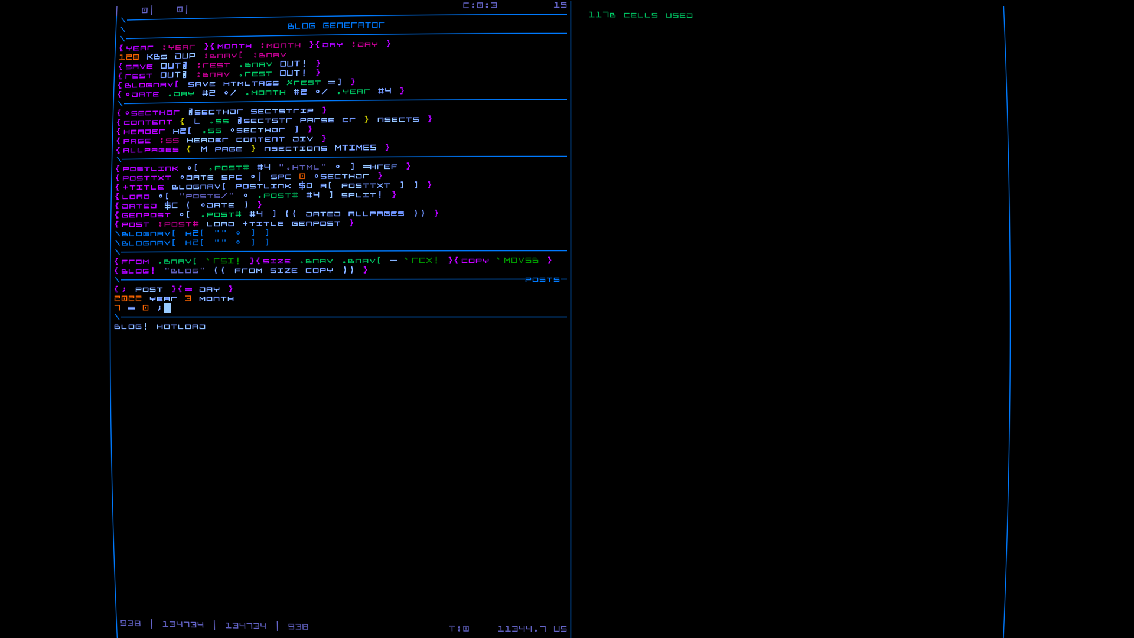
Task: Click the orange number 128
Action: 129,57
